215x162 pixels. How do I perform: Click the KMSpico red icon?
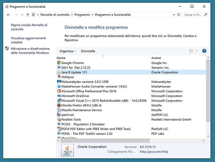click(59, 77)
